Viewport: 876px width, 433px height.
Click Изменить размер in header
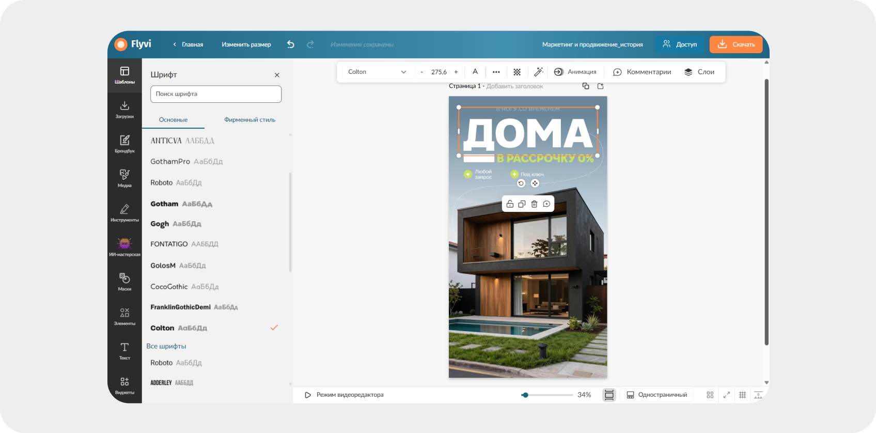tap(246, 44)
